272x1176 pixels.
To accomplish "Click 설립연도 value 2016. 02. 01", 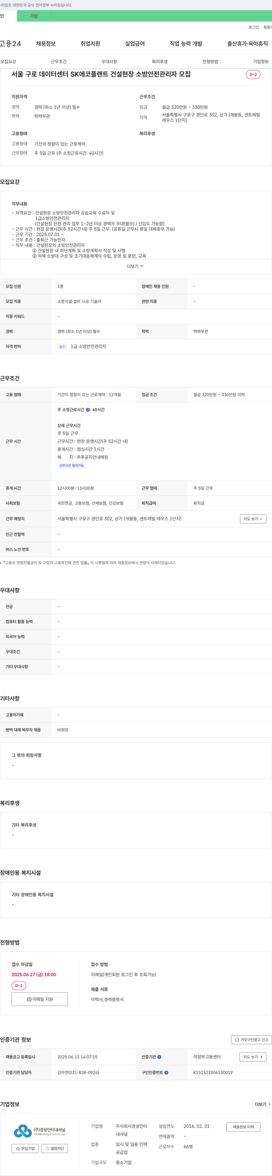I will [197, 1126].
